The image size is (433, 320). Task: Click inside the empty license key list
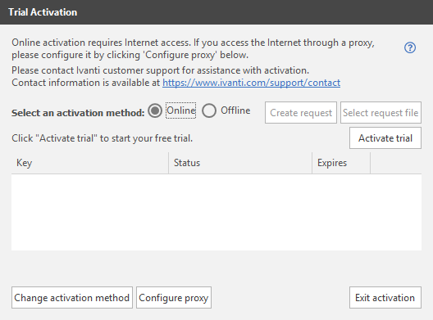[x=216, y=212]
